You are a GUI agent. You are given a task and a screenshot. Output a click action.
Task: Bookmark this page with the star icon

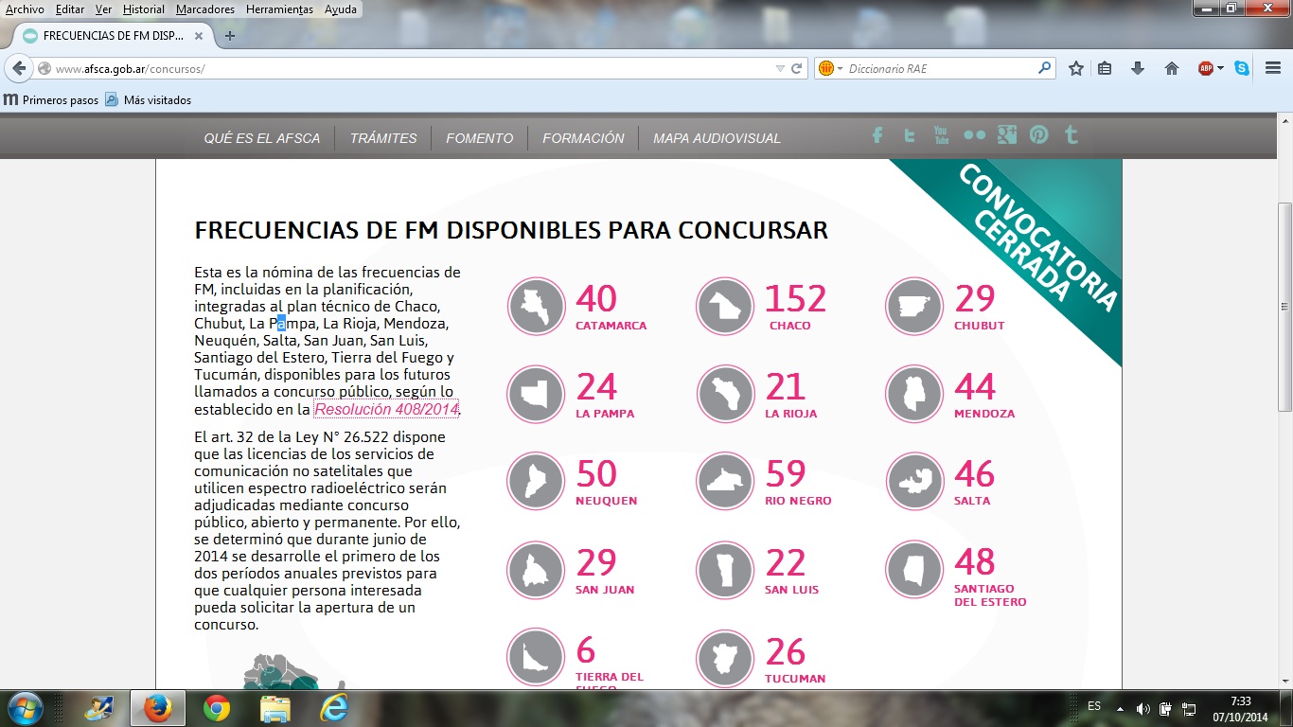tap(1076, 68)
